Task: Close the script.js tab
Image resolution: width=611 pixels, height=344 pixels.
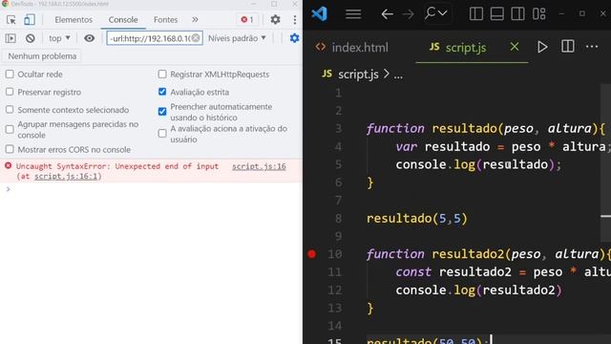Action: tap(515, 47)
